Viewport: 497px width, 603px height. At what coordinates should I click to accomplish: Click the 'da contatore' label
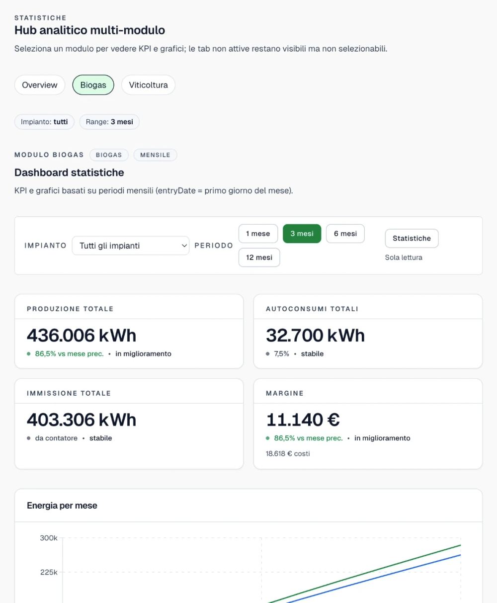[56, 438]
